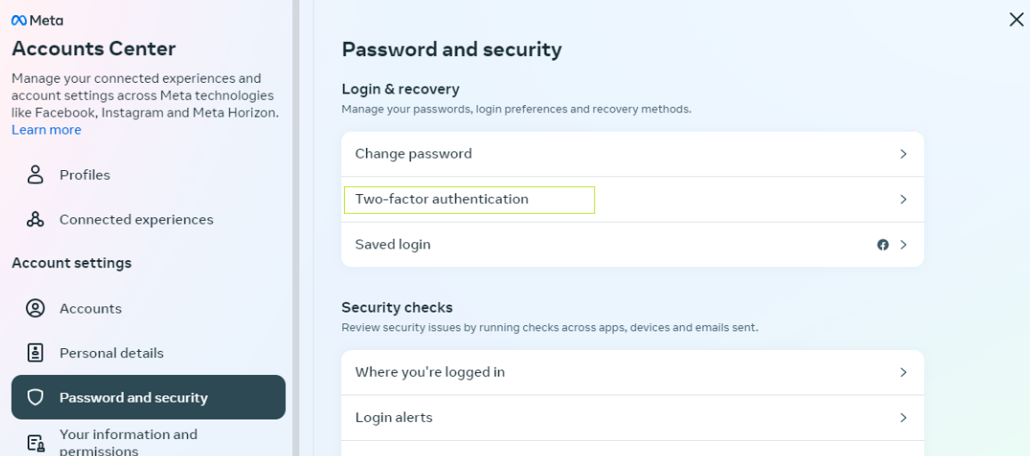Expand Two-factor authentication chevron arrow
Image resolution: width=1030 pixels, height=456 pixels.
(903, 199)
